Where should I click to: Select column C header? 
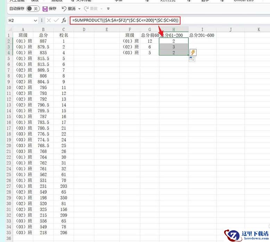coord(64,29)
